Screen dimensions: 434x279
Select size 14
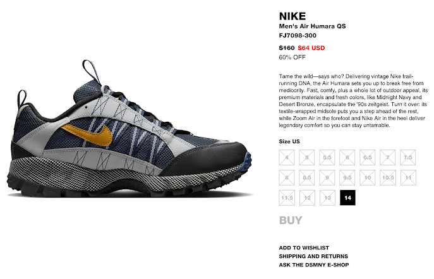[347, 198]
